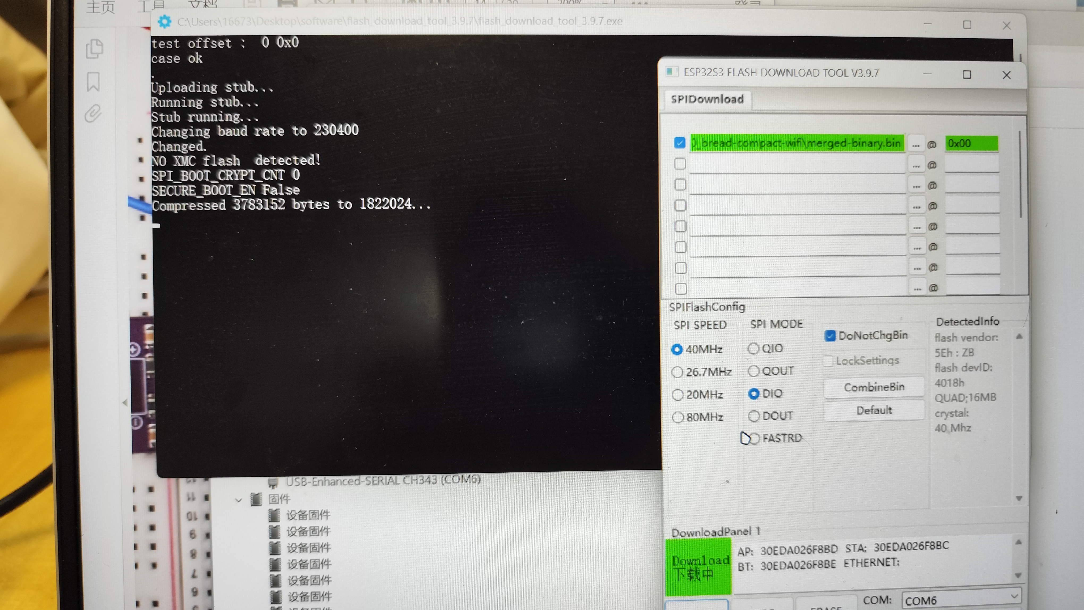This screenshot has width=1084, height=610.
Task: Uncheck the merged-binary.bin file checkbox
Action: point(680,143)
